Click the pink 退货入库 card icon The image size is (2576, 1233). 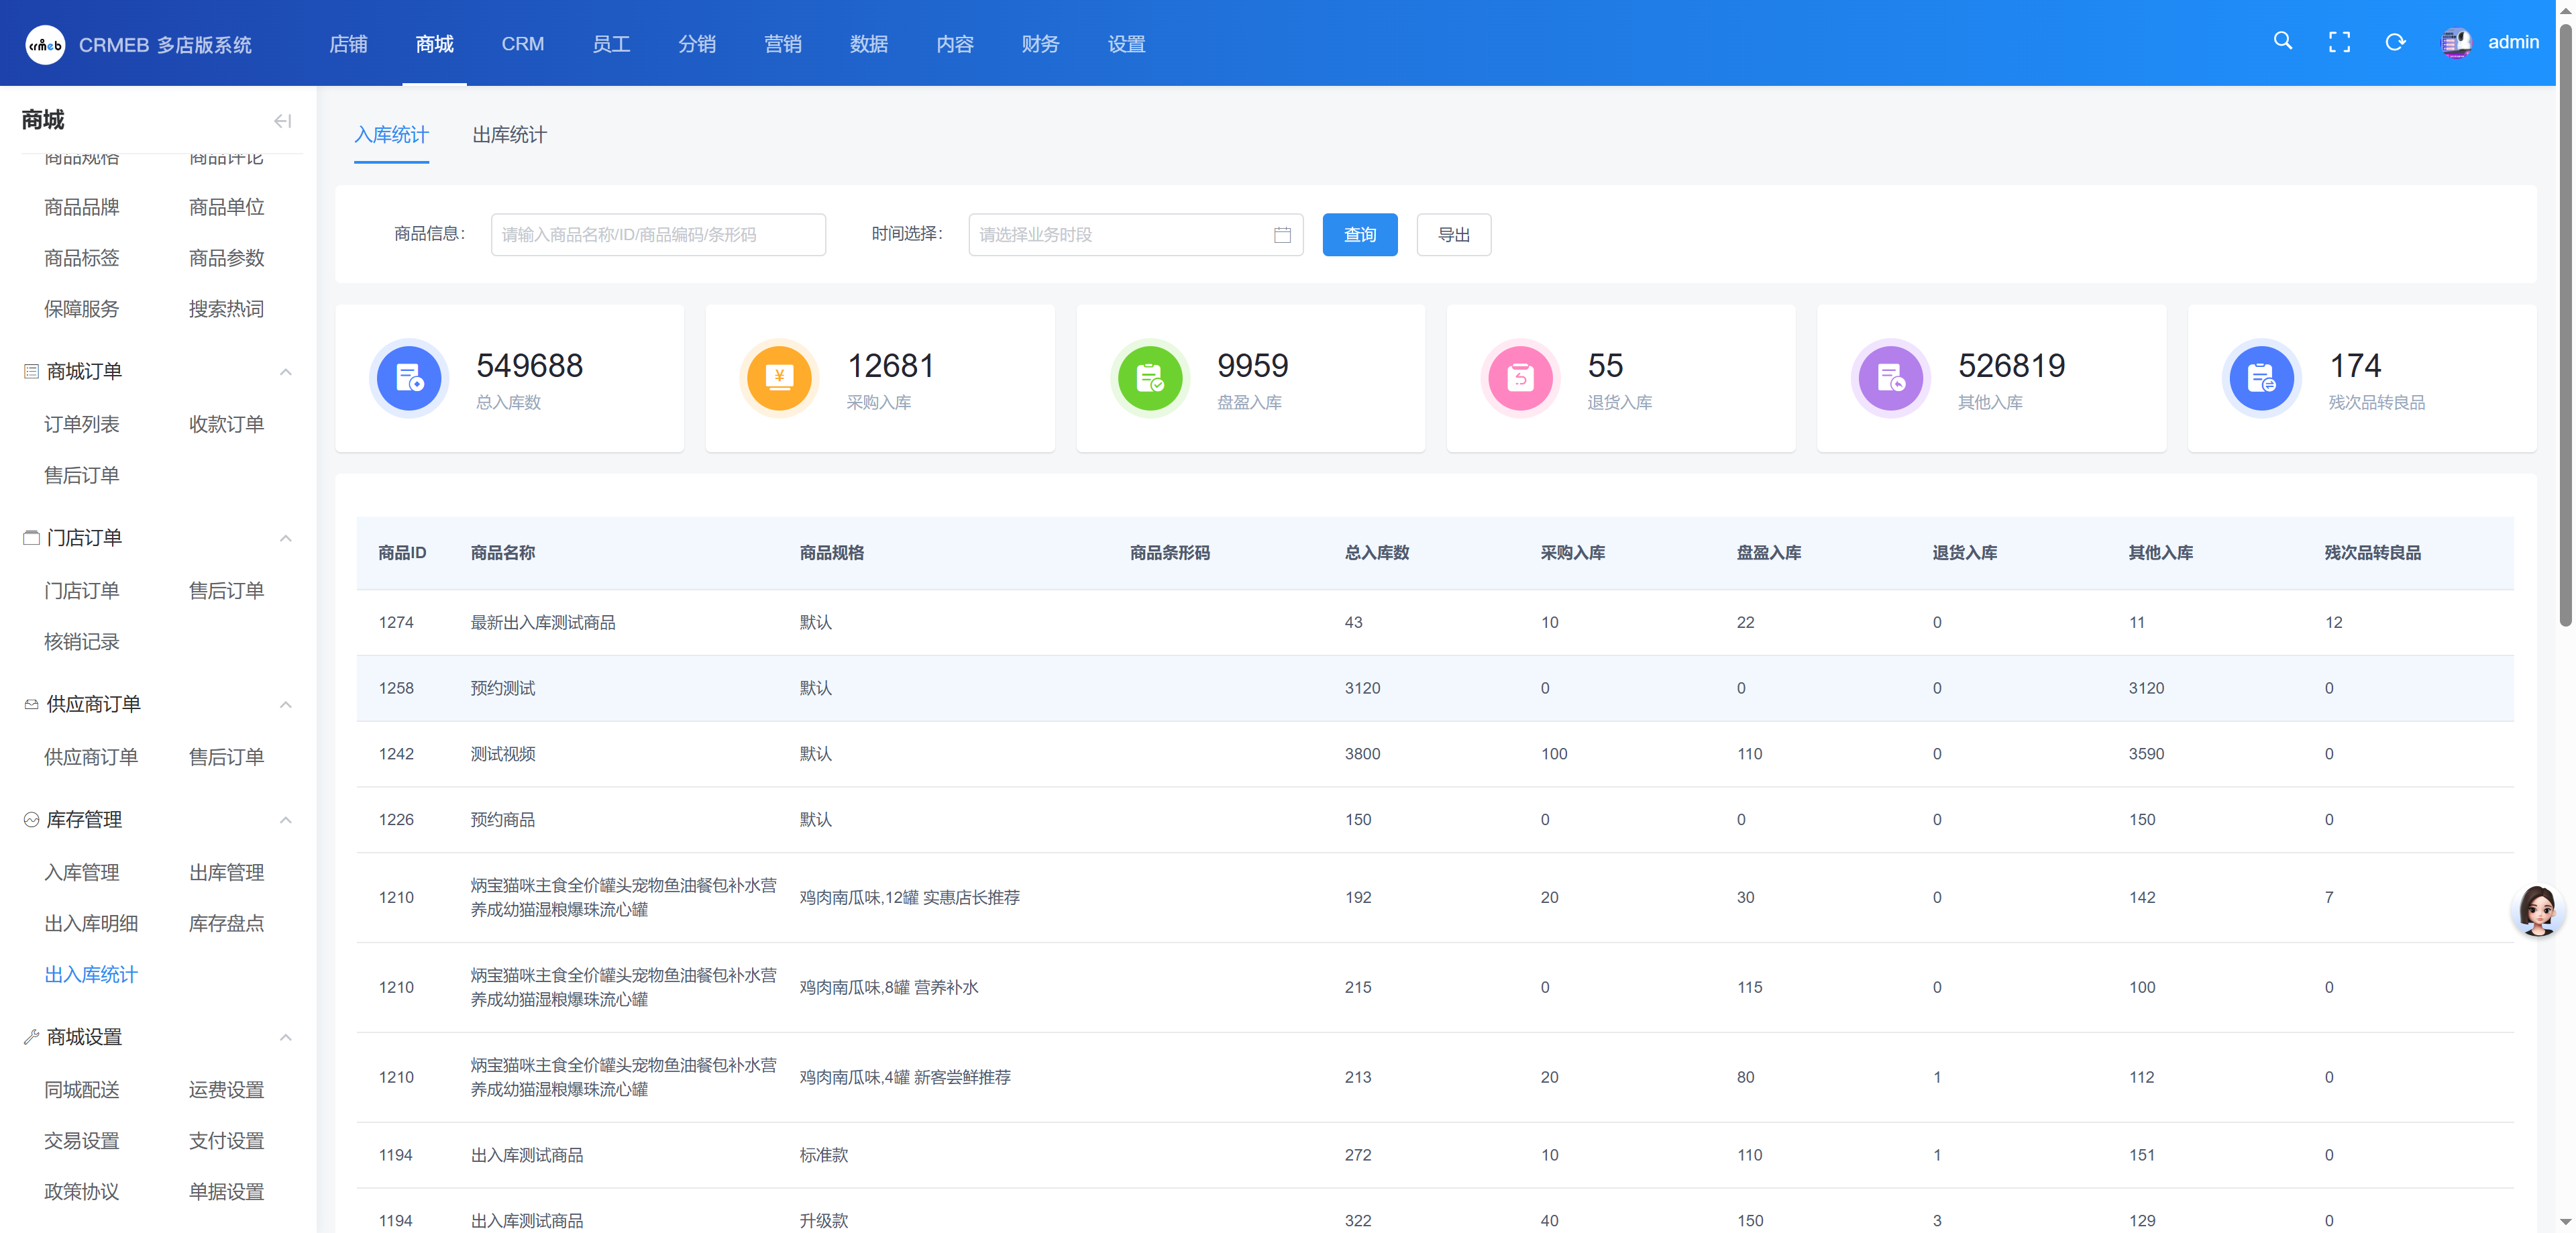pos(1520,378)
